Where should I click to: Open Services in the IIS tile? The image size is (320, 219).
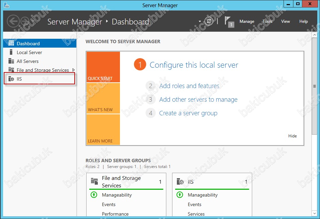[x=196, y=214]
